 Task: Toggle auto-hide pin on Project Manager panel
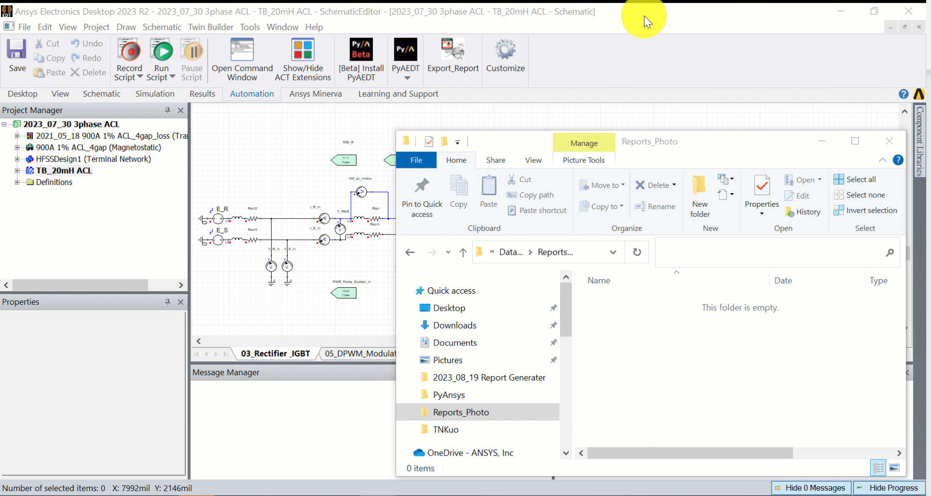[168, 110]
